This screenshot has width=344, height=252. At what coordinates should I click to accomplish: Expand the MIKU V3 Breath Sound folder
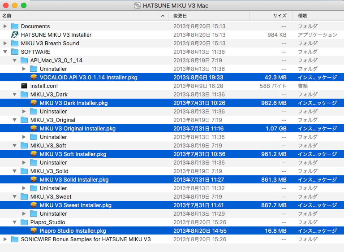5,43
